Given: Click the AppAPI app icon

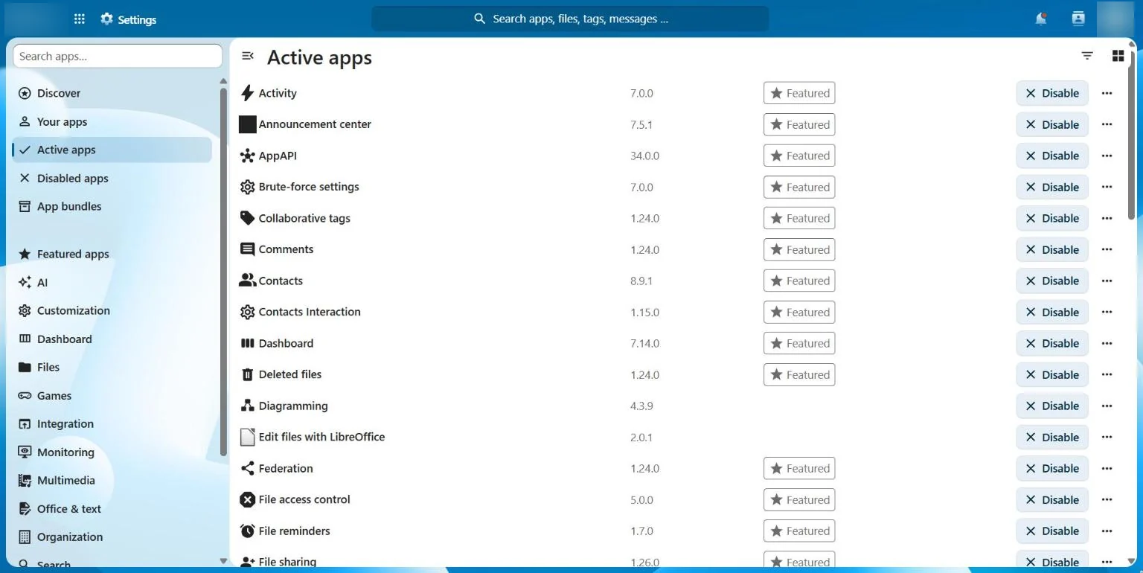Looking at the screenshot, I should [x=248, y=156].
